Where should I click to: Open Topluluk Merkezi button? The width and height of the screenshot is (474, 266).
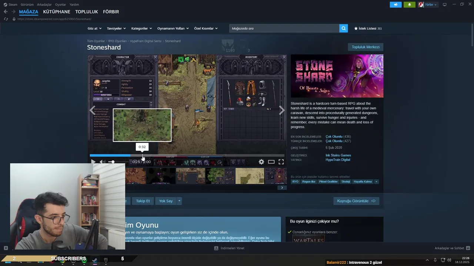coord(365,47)
